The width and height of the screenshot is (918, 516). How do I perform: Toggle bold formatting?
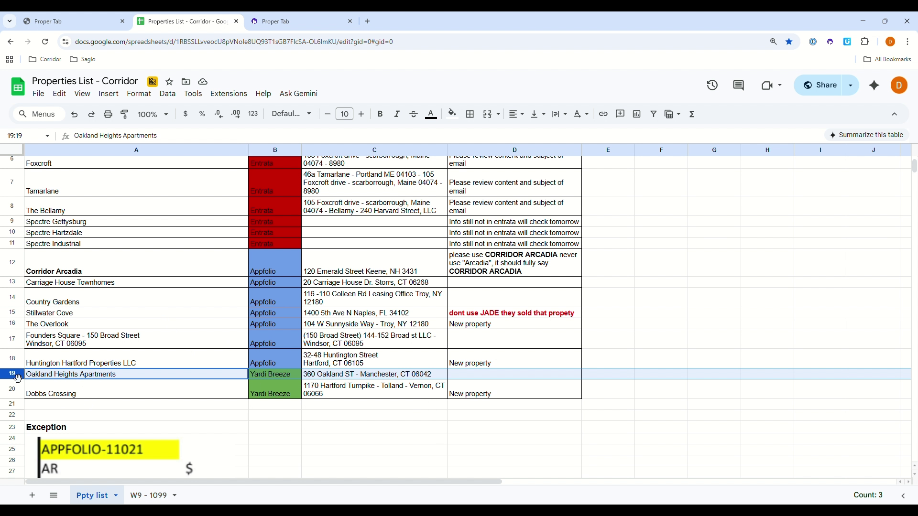click(x=380, y=114)
